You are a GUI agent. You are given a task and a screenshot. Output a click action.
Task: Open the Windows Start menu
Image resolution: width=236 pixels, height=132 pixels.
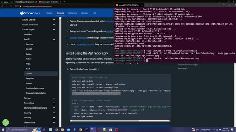tap(3, 129)
